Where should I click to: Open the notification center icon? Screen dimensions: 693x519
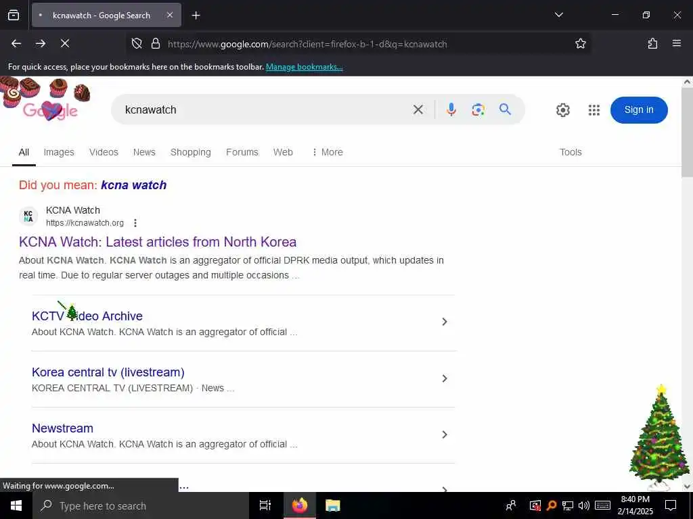coord(671,505)
